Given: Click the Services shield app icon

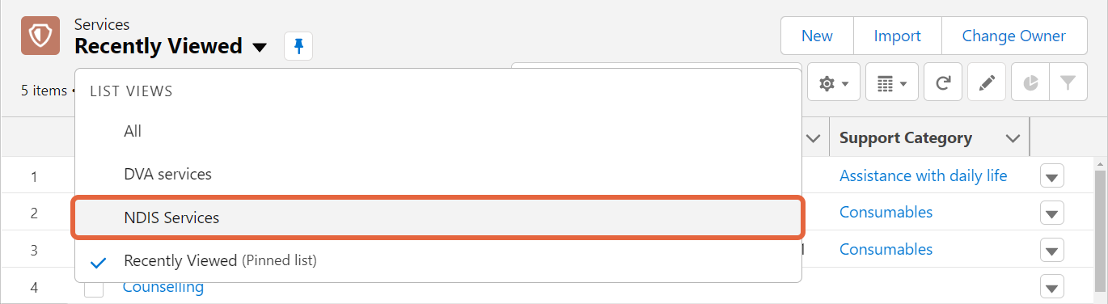Looking at the screenshot, I should (x=40, y=36).
